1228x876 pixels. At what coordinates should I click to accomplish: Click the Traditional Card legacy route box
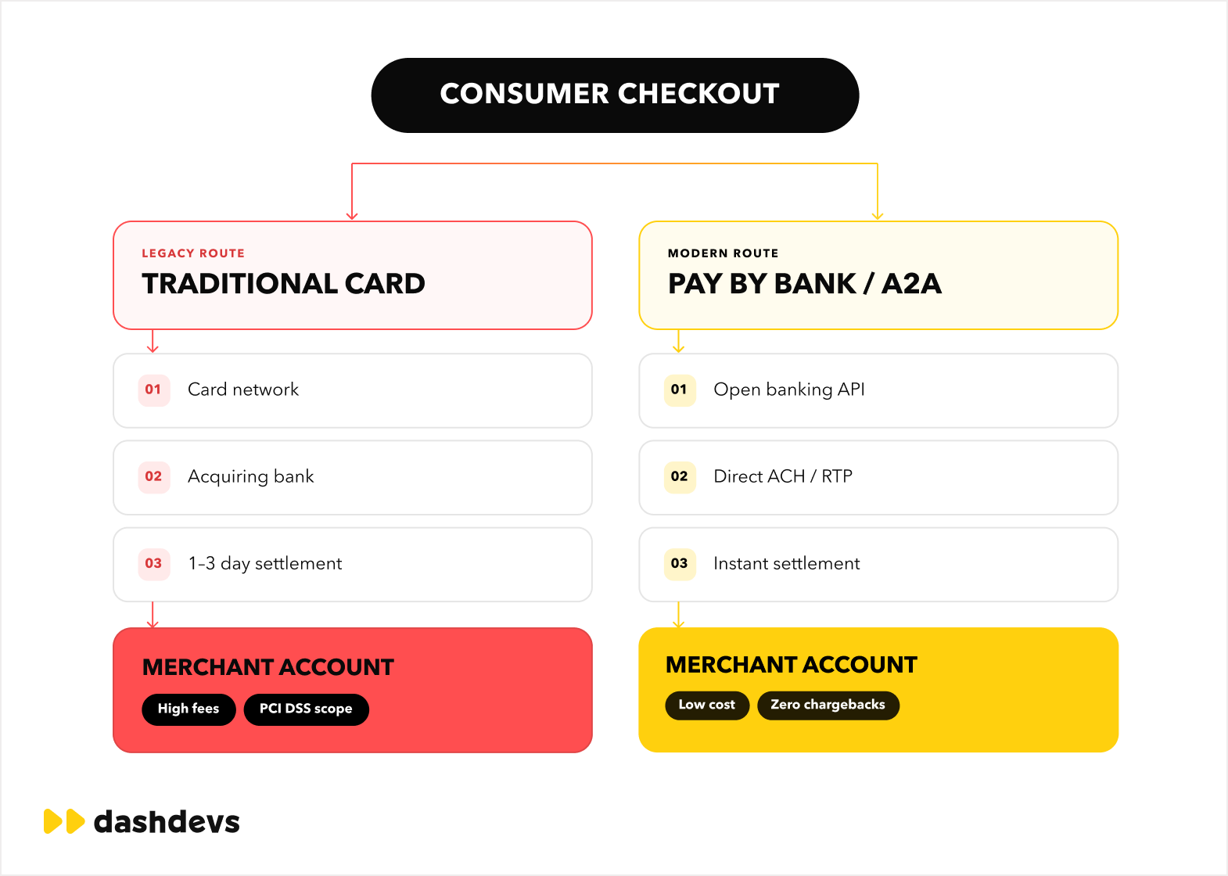tap(353, 275)
